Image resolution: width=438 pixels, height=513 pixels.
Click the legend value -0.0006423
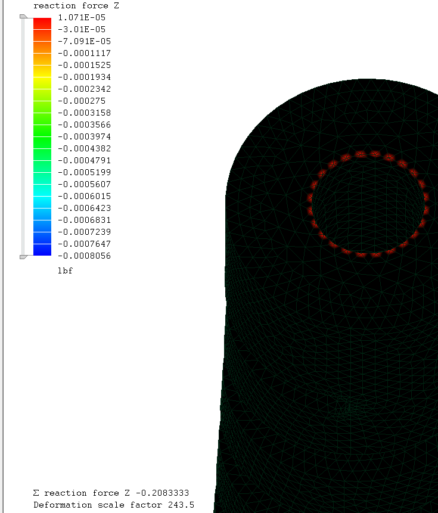coord(85,208)
